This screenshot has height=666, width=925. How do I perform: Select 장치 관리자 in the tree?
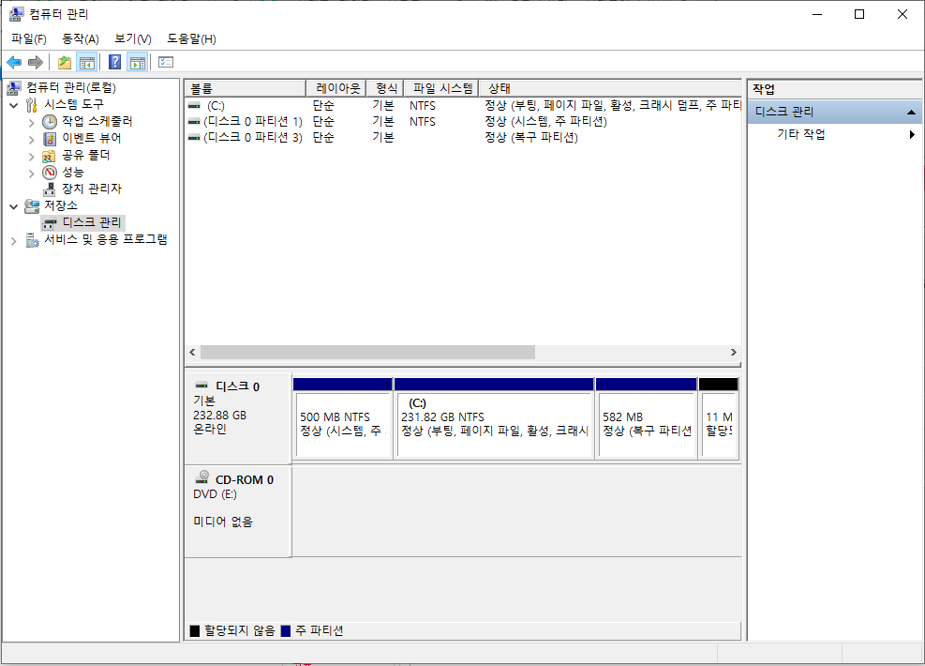click(92, 189)
